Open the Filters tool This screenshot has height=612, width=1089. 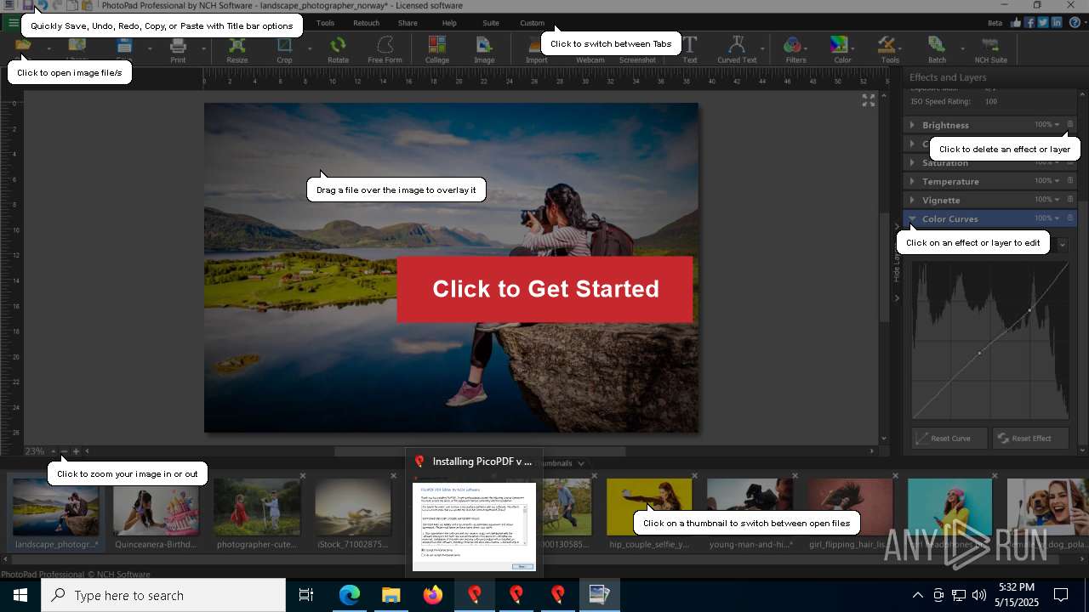tap(795, 49)
